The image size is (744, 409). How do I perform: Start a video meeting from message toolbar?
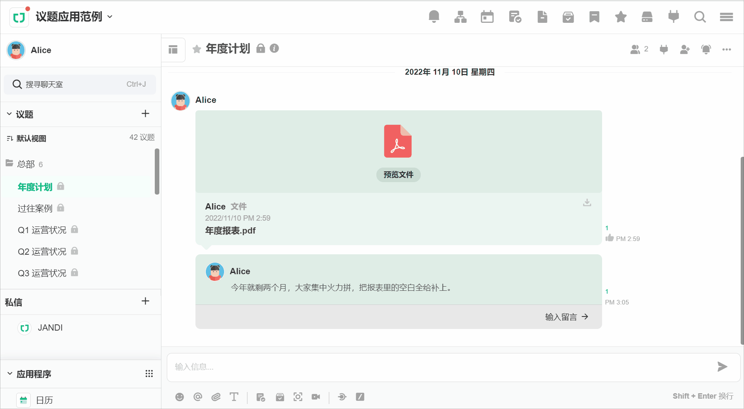tap(316, 397)
